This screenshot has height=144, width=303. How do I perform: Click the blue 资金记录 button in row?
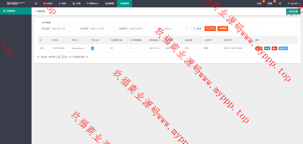[x=283, y=48]
